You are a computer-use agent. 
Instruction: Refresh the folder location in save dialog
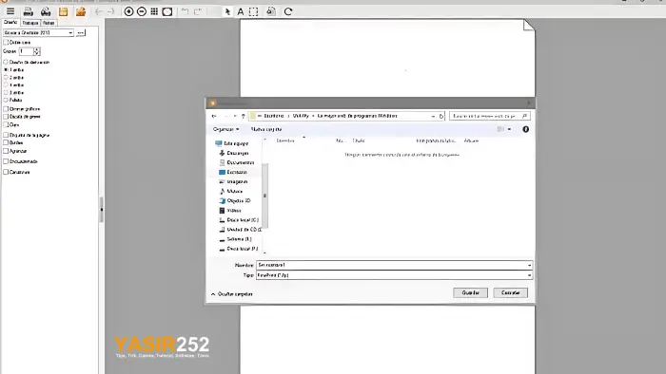441,116
